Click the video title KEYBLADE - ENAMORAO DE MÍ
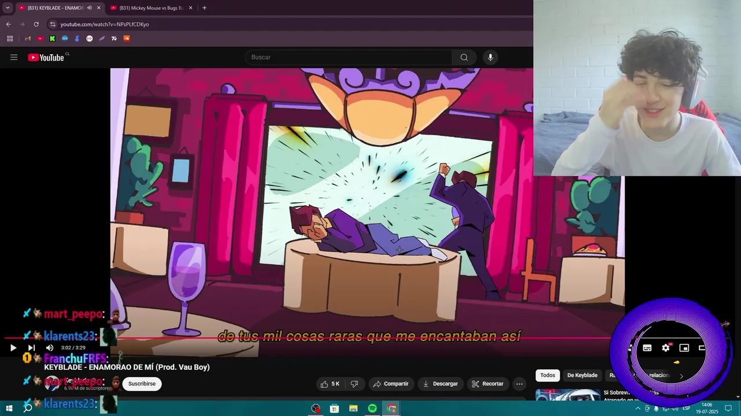This screenshot has height=416, width=741. tap(127, 367)
